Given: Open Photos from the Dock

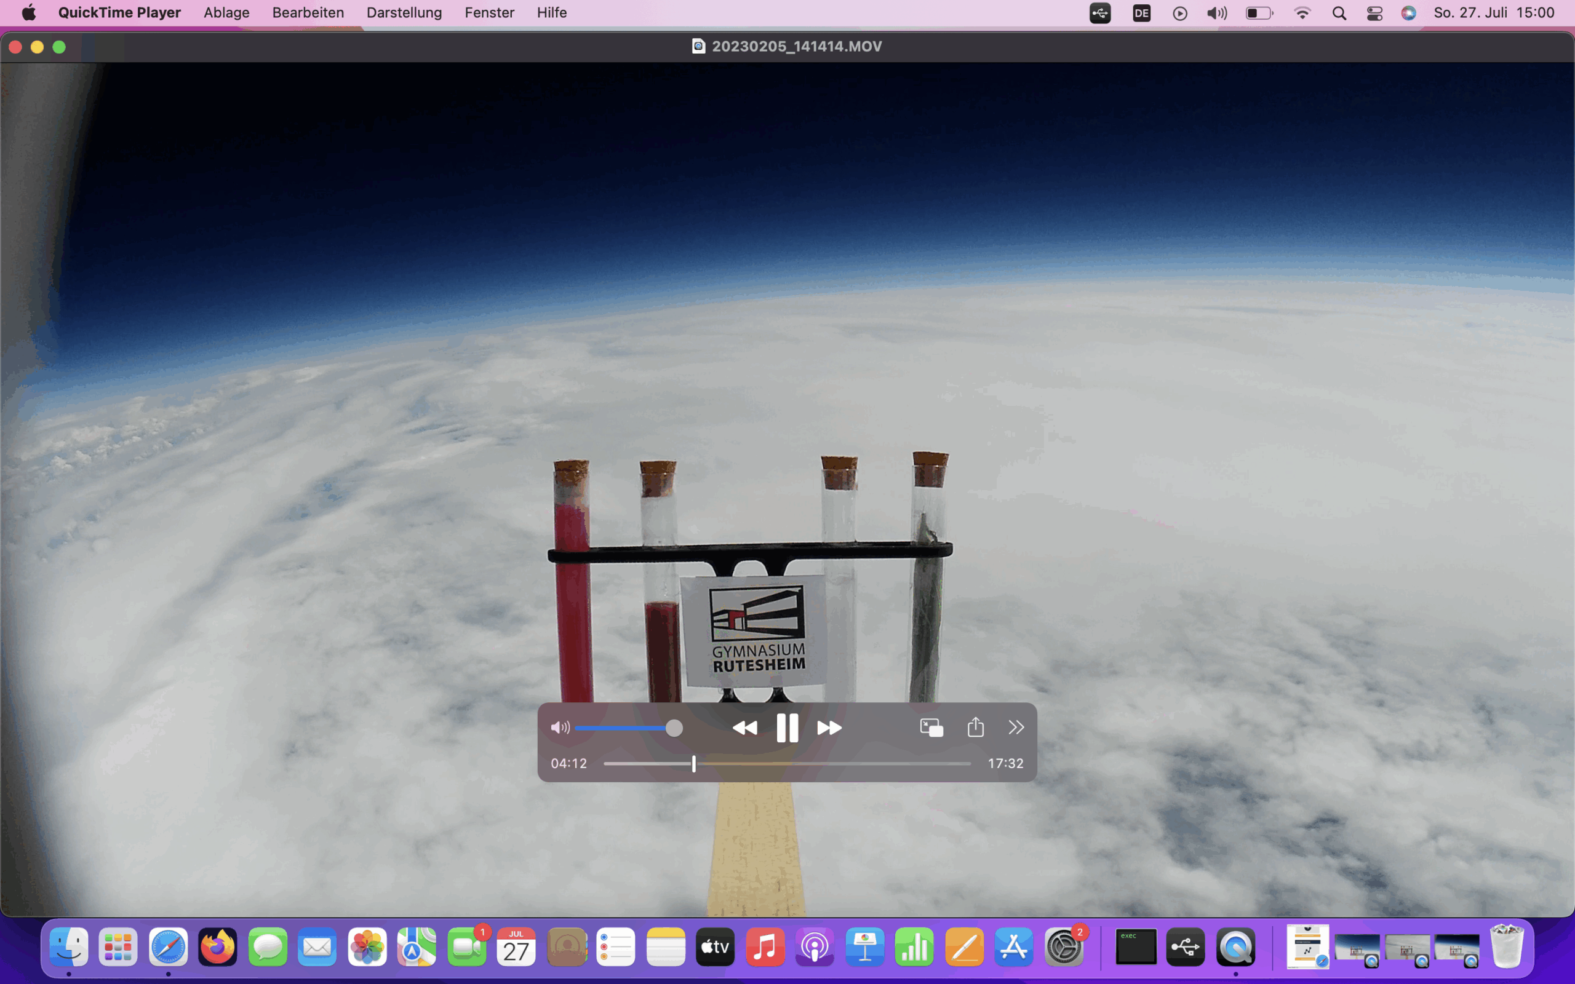Looking at the screenshot, I should (x=367, y=947).
